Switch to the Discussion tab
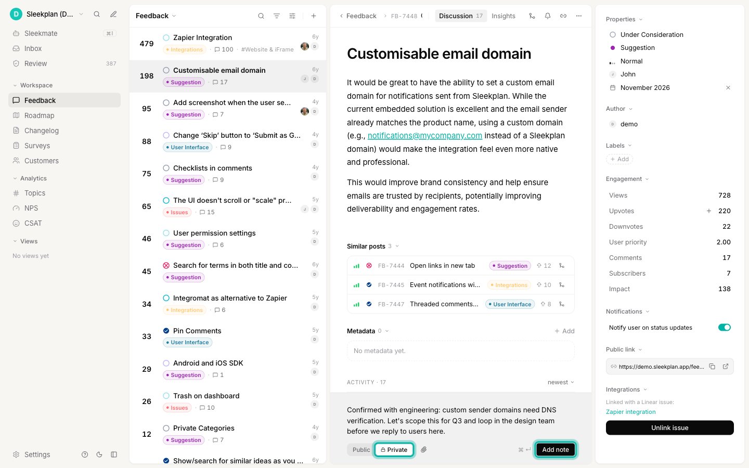Image resolution: width=749 pixels, height=468 pixels. tap(461, 16)
